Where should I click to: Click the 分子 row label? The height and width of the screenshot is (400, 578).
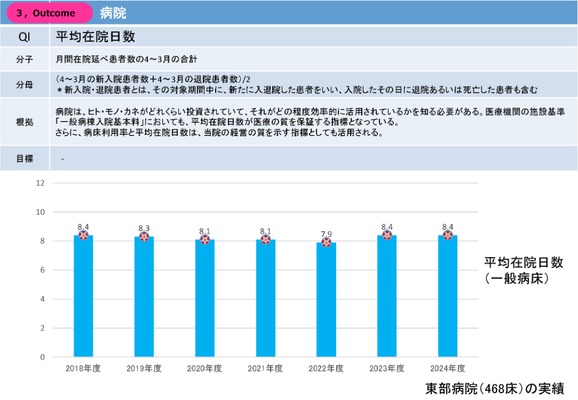click(24, 58)
